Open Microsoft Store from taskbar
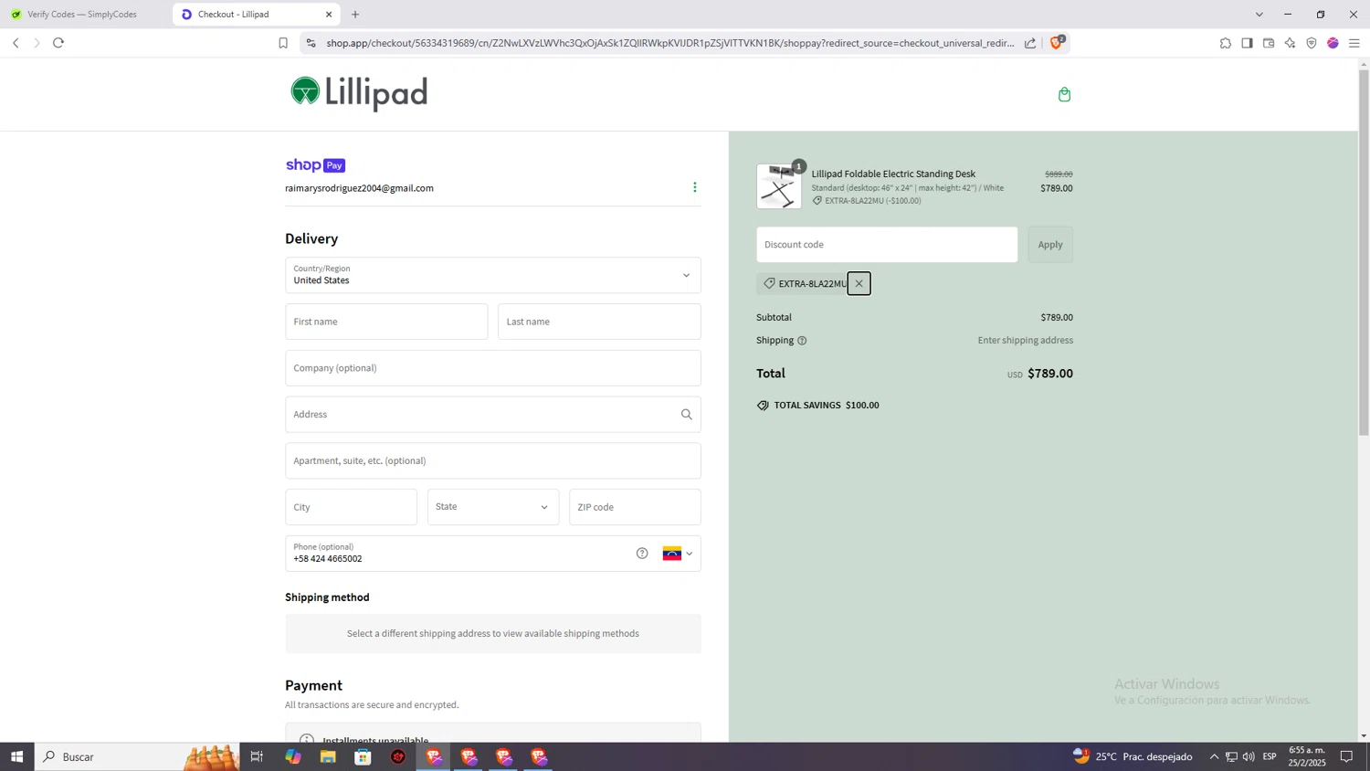The height and width of the screenshot is (771, 1370). click(363, 756)
